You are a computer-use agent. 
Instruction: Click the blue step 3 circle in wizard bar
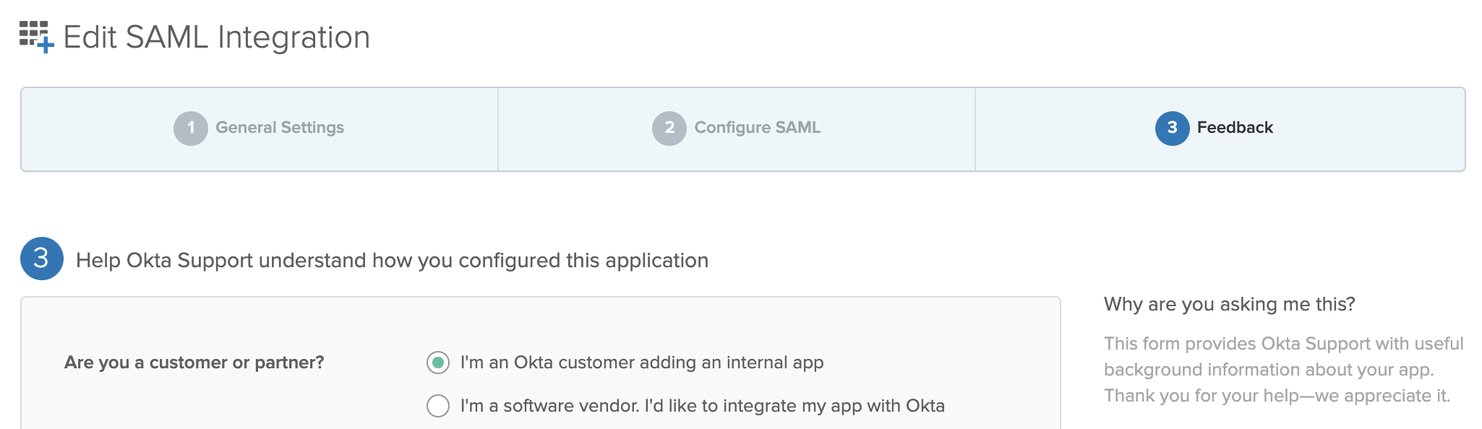1173,129
